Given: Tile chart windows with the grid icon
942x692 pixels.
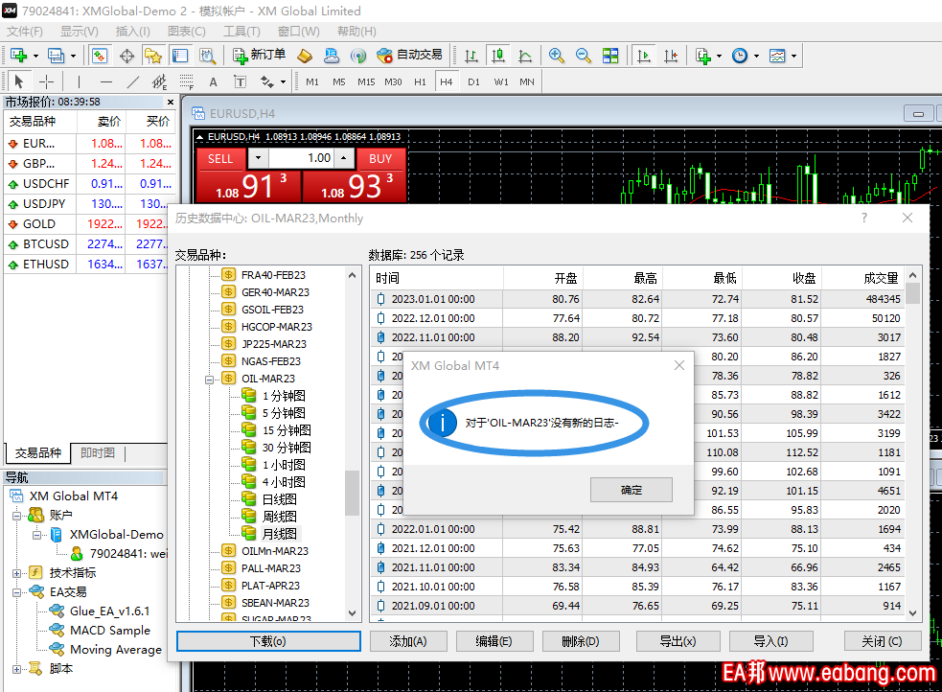Looking at the screenshot, I should [x=610, y=56].
